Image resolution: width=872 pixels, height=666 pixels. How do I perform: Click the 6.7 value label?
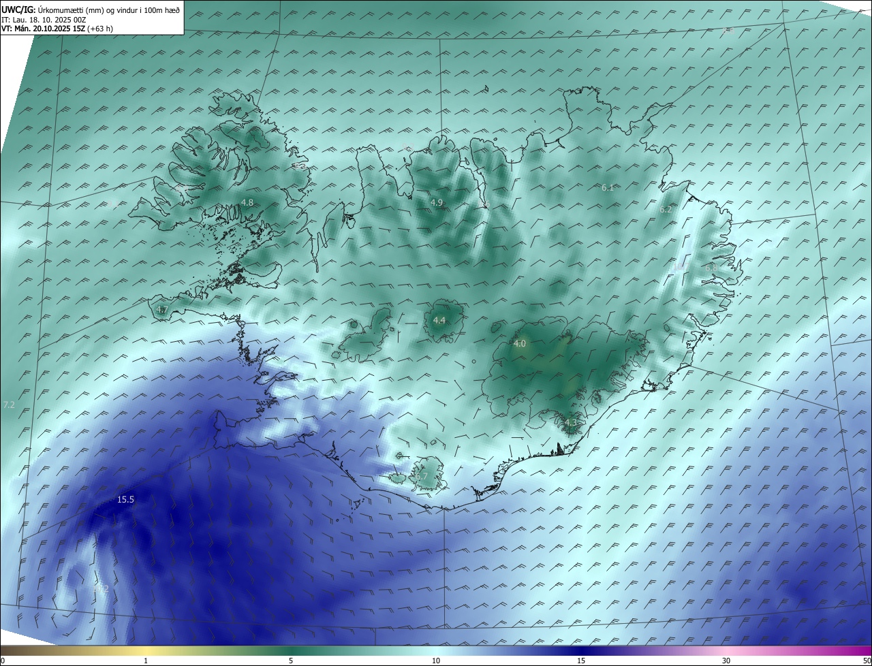click(421, 477)
